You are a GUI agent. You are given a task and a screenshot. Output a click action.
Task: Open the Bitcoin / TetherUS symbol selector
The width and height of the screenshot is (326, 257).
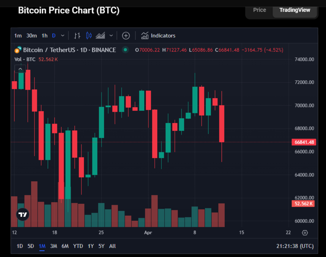[68, 50]
